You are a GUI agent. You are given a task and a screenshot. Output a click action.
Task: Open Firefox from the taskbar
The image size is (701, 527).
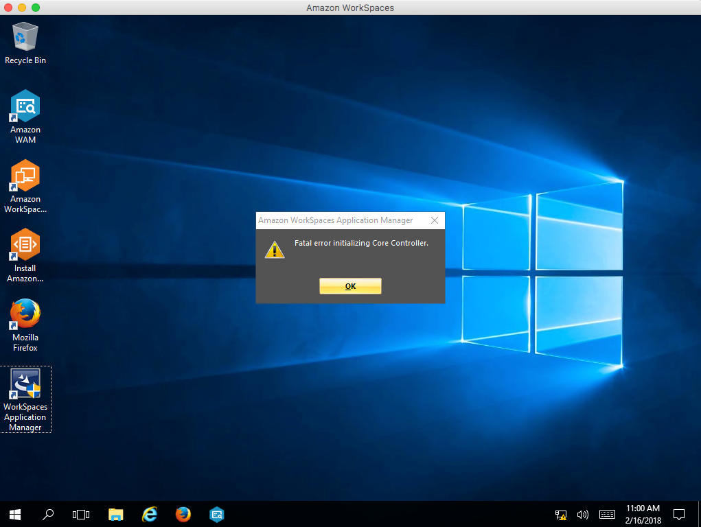click(183, 514)
